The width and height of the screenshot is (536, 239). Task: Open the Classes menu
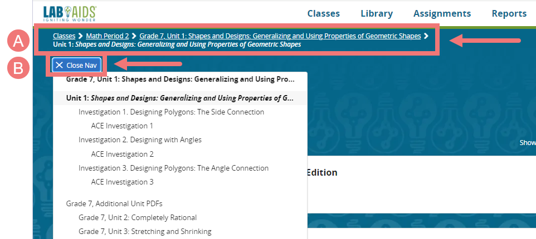click(x=323, y=14)
